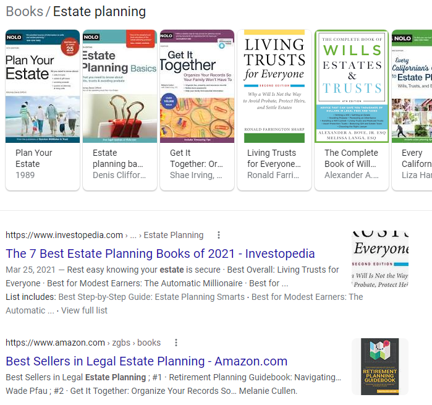Click the amazon.com URL breadcrumb
The width and height of the screenshot is (432, 405).
(56, 343)
